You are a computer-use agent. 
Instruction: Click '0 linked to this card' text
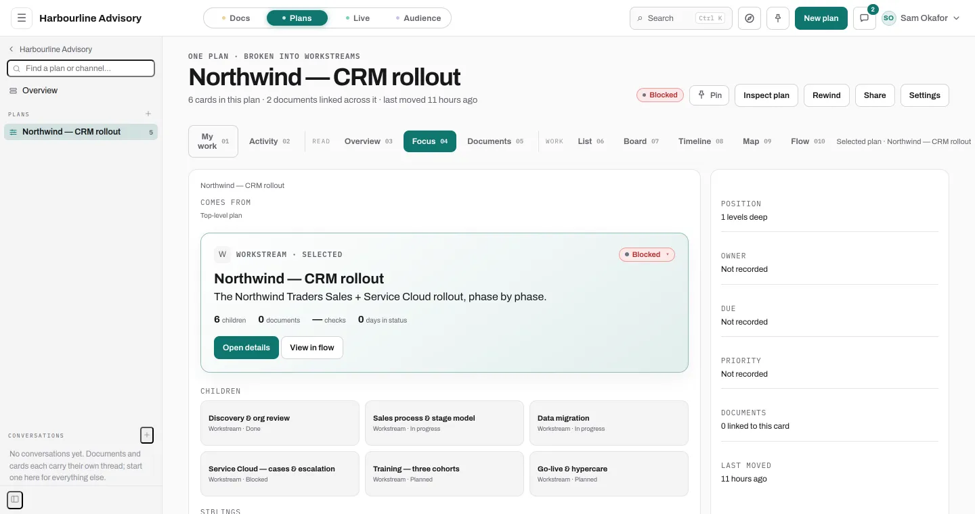[x=755, y=426]
